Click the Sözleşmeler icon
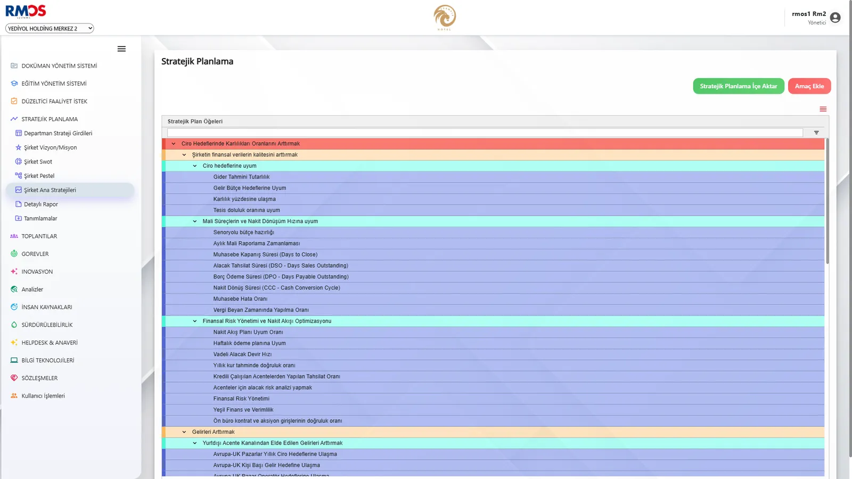Viewport: 852px width, 479px height. [14, 378]
